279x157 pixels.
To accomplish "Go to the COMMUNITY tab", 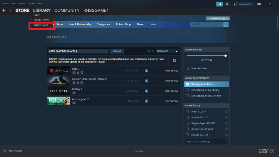I will pyautogui.click(x=67, y=11).
